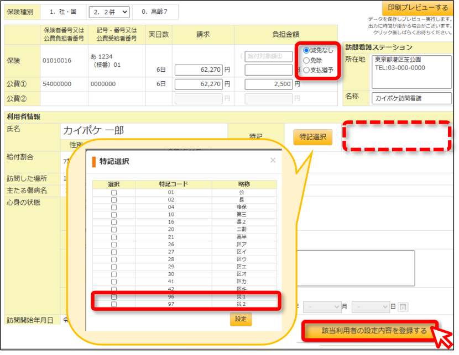Expand the day (日) dropdown
459x355 pixels.
(371, 307)
